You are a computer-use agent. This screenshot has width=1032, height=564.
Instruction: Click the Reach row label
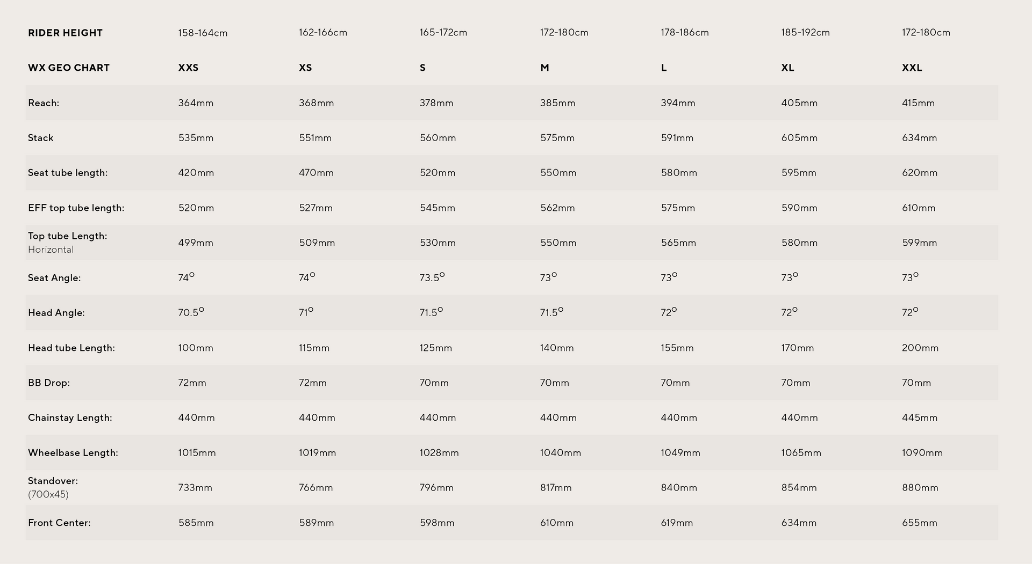(44, 103)
